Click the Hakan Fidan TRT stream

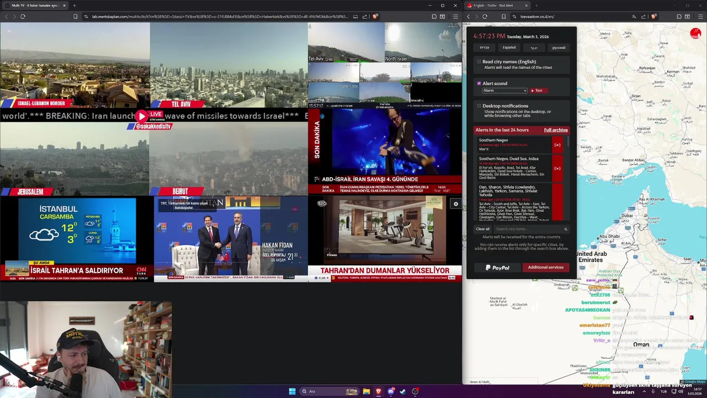click(230, 239)
